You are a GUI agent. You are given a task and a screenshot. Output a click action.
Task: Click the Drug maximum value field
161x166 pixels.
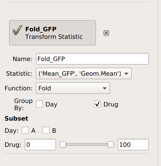133,145
